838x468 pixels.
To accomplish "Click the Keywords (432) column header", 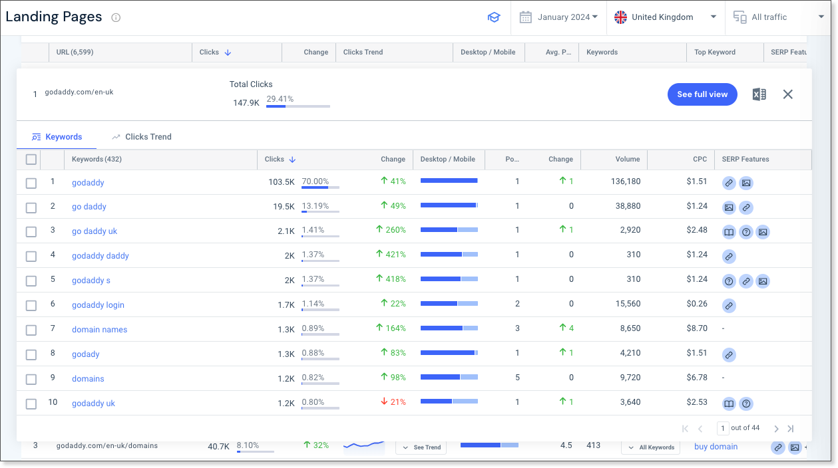I will click(97, 160).
